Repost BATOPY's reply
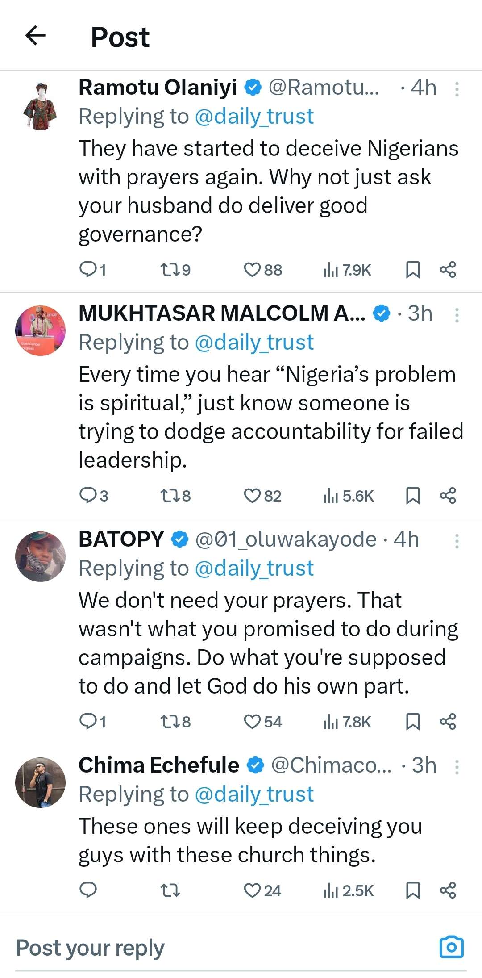Screen dimensions: 482x978 tap(170, 722)
